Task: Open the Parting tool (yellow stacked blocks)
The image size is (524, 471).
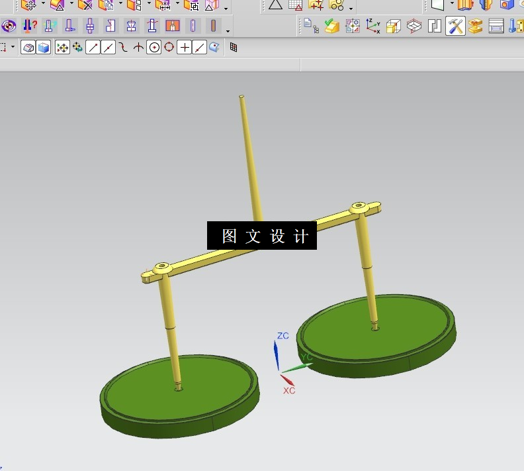Action: pyautogui.click(x=475, y=26)
